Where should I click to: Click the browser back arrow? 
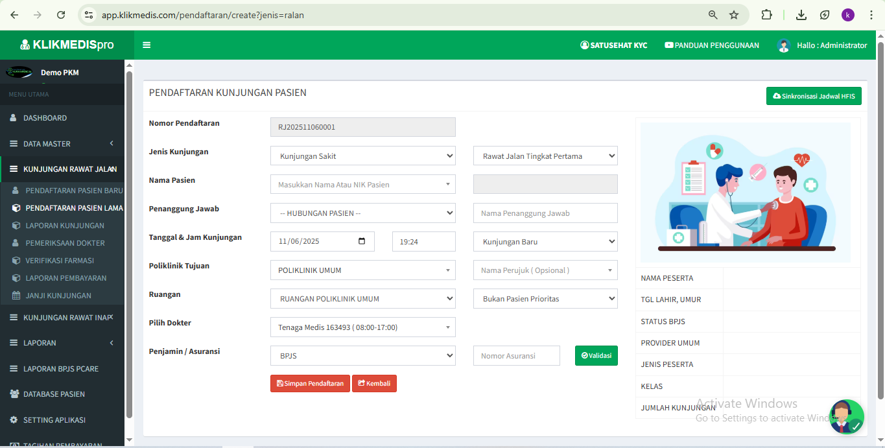click(x=14, y=15)
